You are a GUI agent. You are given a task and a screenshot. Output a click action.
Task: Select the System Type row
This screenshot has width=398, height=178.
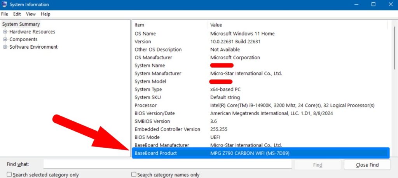[x=261, y=90]
